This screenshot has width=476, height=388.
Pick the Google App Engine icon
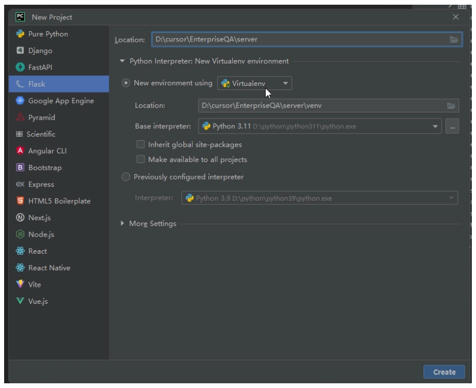[20, 101]
